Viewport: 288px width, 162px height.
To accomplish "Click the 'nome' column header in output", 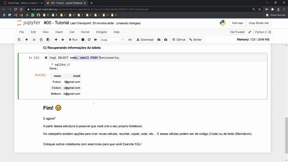I will click(x=57, y=76).
